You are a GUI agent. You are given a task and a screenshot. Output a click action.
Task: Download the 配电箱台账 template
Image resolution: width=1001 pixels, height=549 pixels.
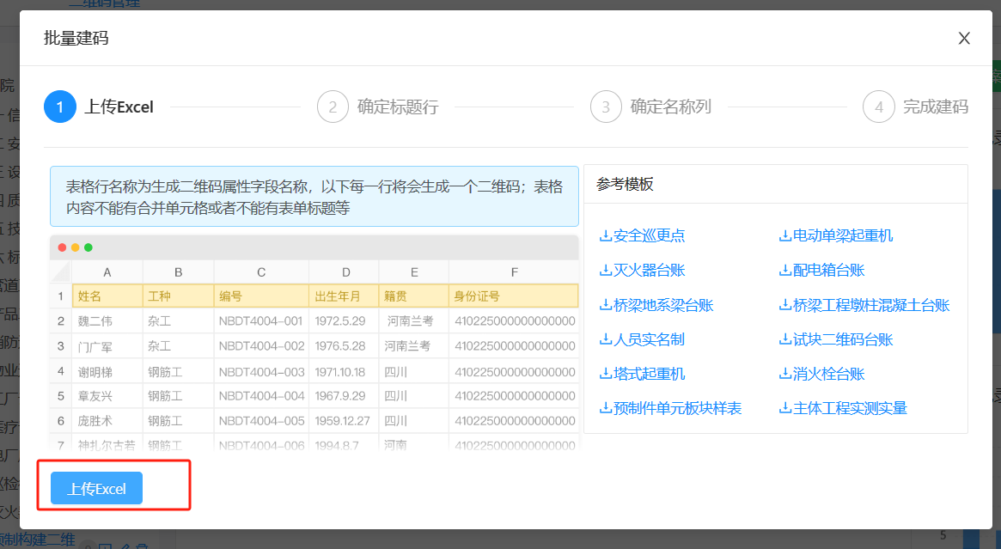coord(823,270)
